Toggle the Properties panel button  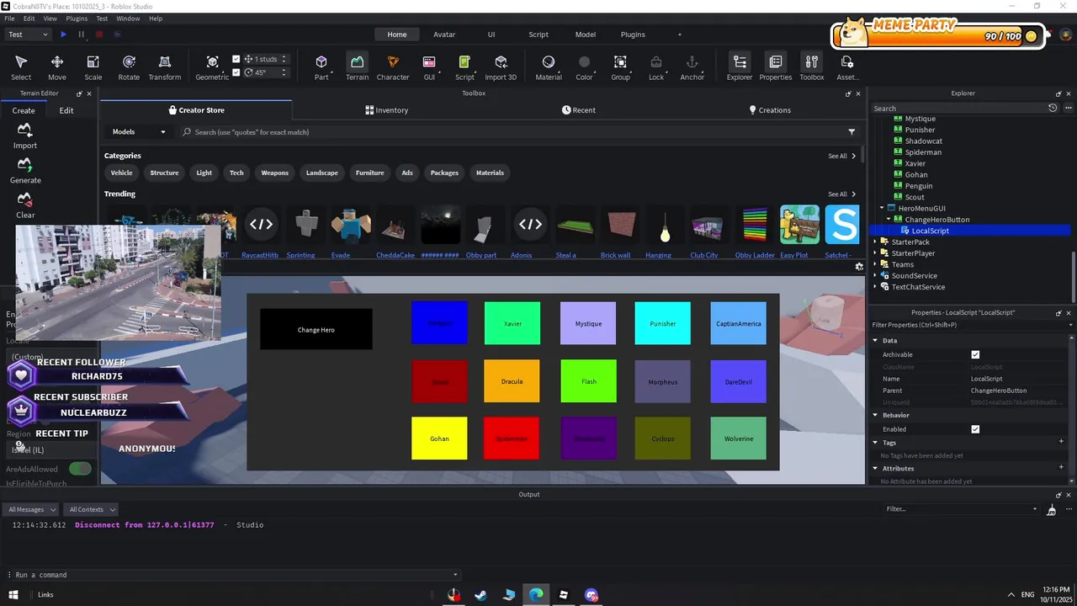coord(776,67)
